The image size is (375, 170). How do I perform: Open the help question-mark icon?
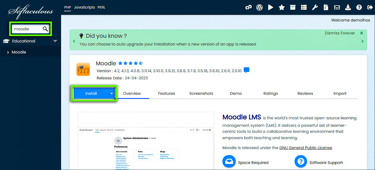359,7
